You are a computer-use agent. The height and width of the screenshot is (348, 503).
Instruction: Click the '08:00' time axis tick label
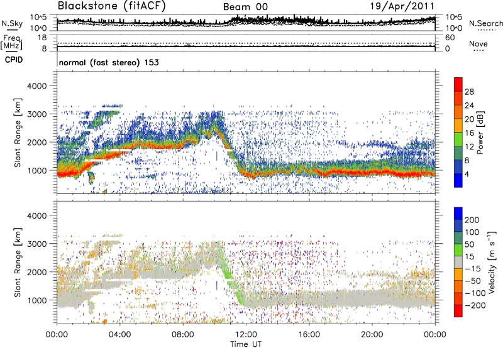pyautogui.click(x=183, y=335)
